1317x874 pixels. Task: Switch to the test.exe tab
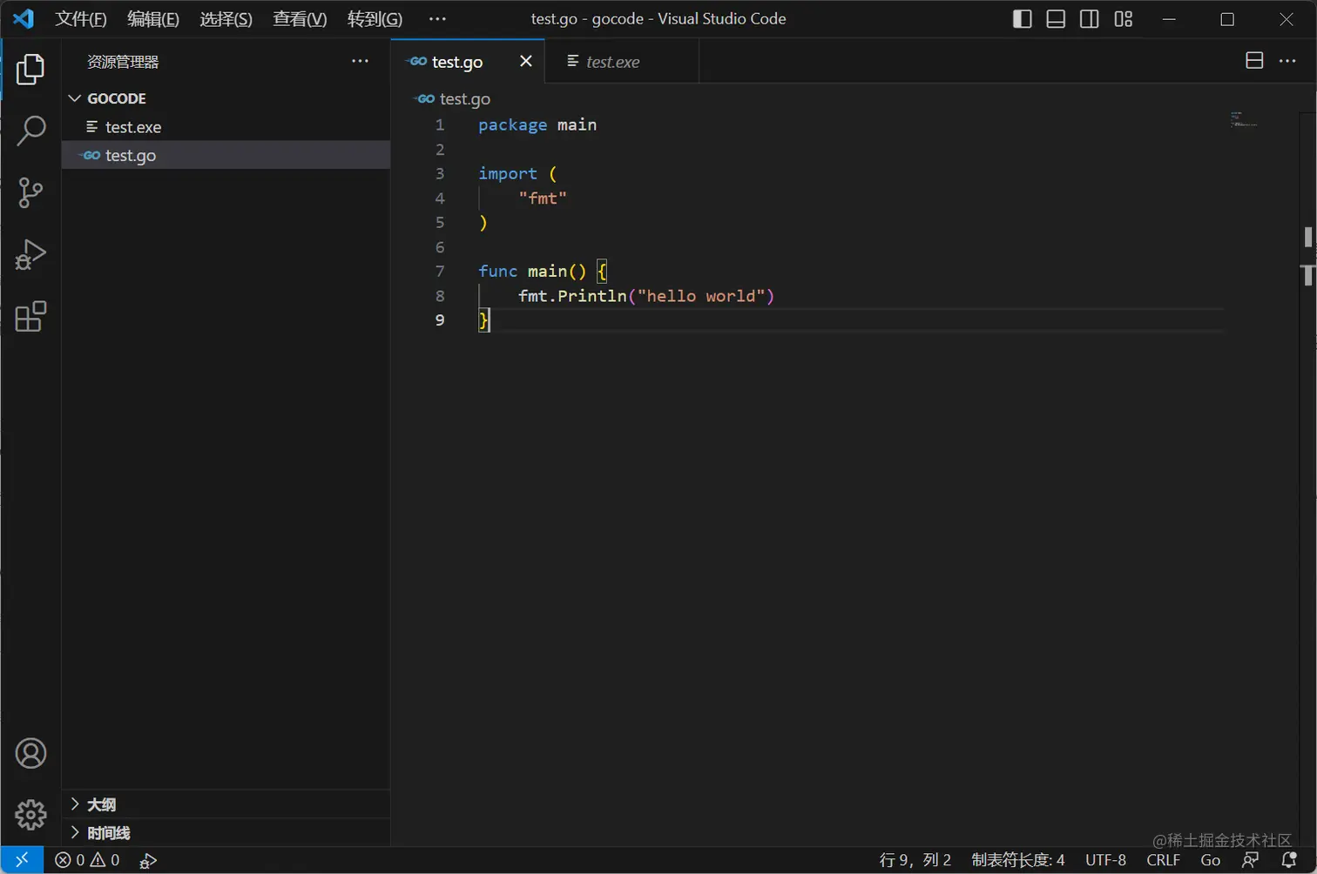(612, 62)
